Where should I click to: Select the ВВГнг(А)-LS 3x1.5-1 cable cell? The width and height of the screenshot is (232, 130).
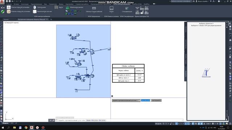click(x=124, y=75)
